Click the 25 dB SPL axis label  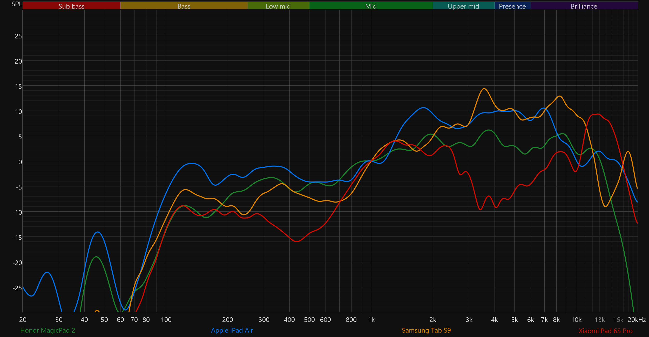[x=18, y=36]
